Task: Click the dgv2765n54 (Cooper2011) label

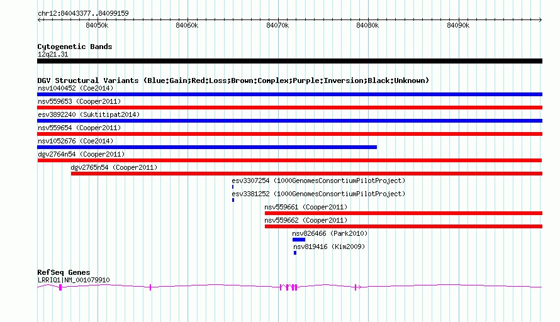Action: click(x=114, y=167)
